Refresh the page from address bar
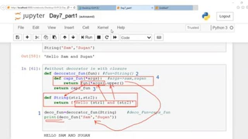The height and width of the screenshot is (139, 248). tap(74, 8)
